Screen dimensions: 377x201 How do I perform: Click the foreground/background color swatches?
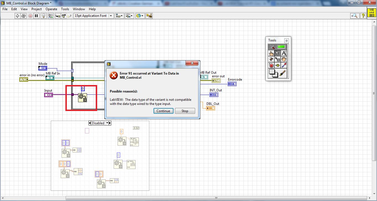274,73
